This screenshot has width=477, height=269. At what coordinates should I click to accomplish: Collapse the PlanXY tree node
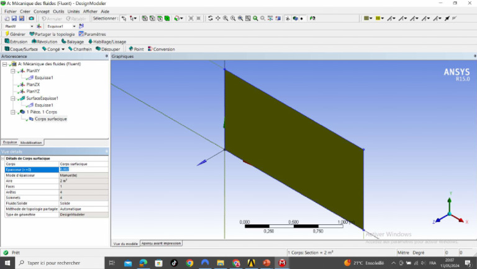[13, 71]
